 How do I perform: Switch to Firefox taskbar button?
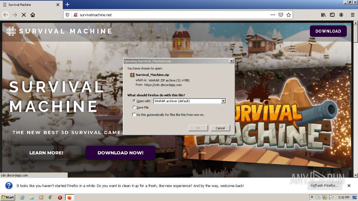click(x=69, y=197)
